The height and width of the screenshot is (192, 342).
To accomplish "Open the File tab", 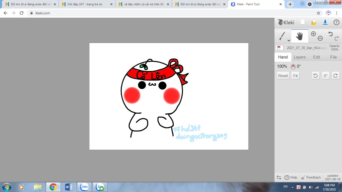I will click(333, 57).
